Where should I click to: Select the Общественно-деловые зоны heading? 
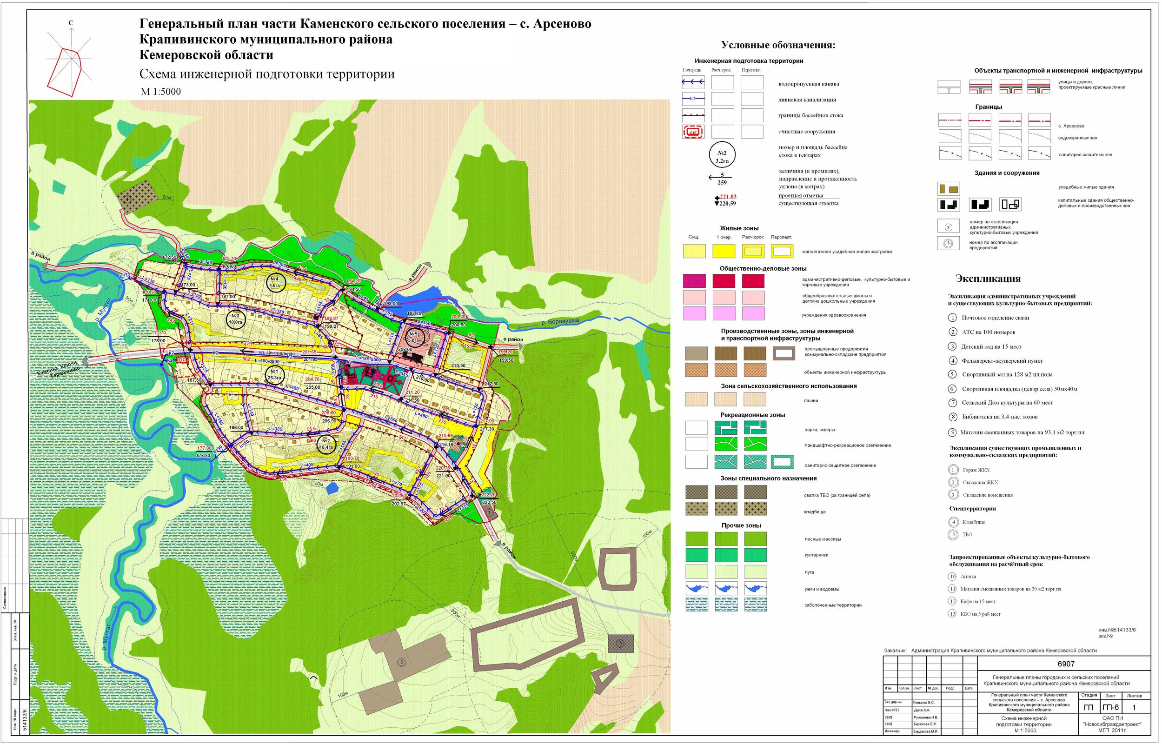[x=763, y=269]
